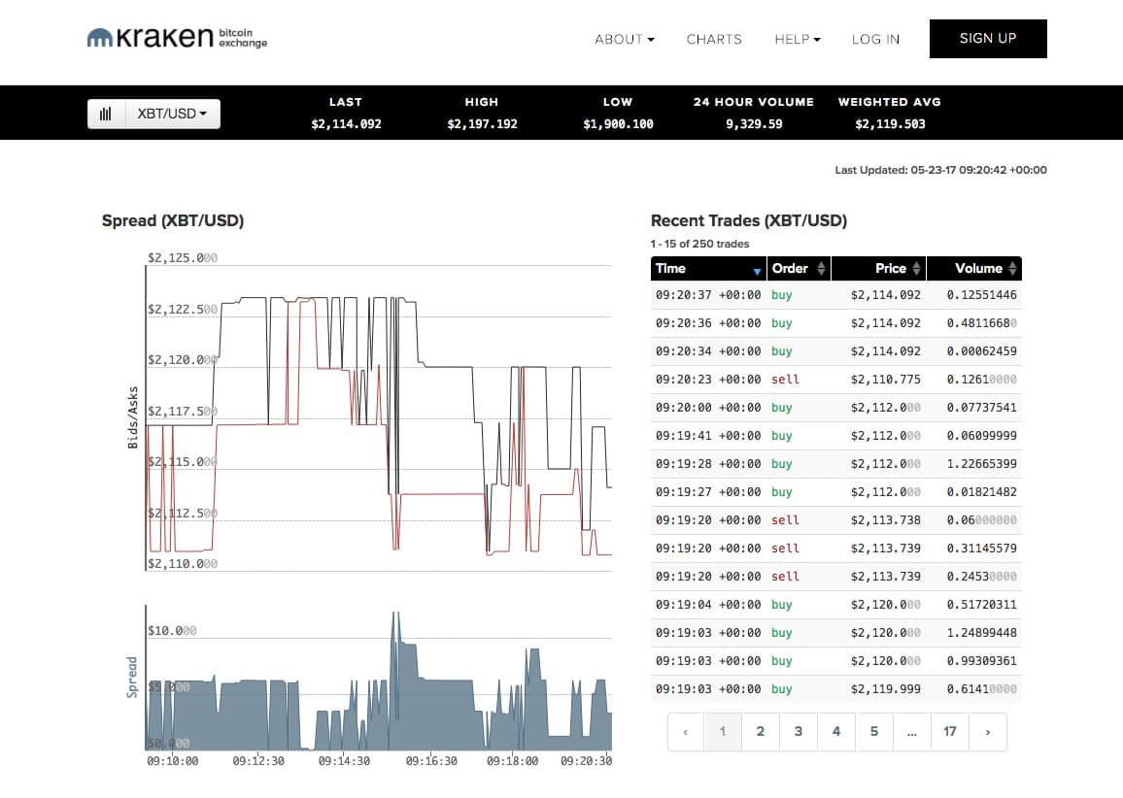Sort by Volume column sort arrows
Image resolution: width=1123 pixels, height=798 pixels.
coord(1011,269)
